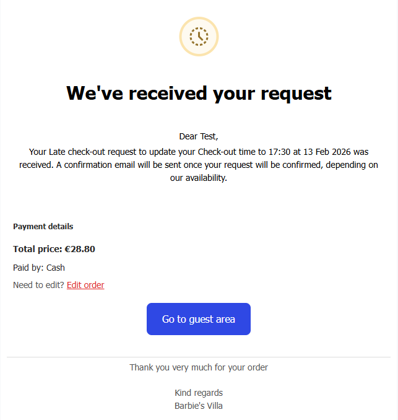Click the Barbie's Villa signature
Image resolution: width=398 pixels, height=420 pixels.
click(x=199, y=406)
